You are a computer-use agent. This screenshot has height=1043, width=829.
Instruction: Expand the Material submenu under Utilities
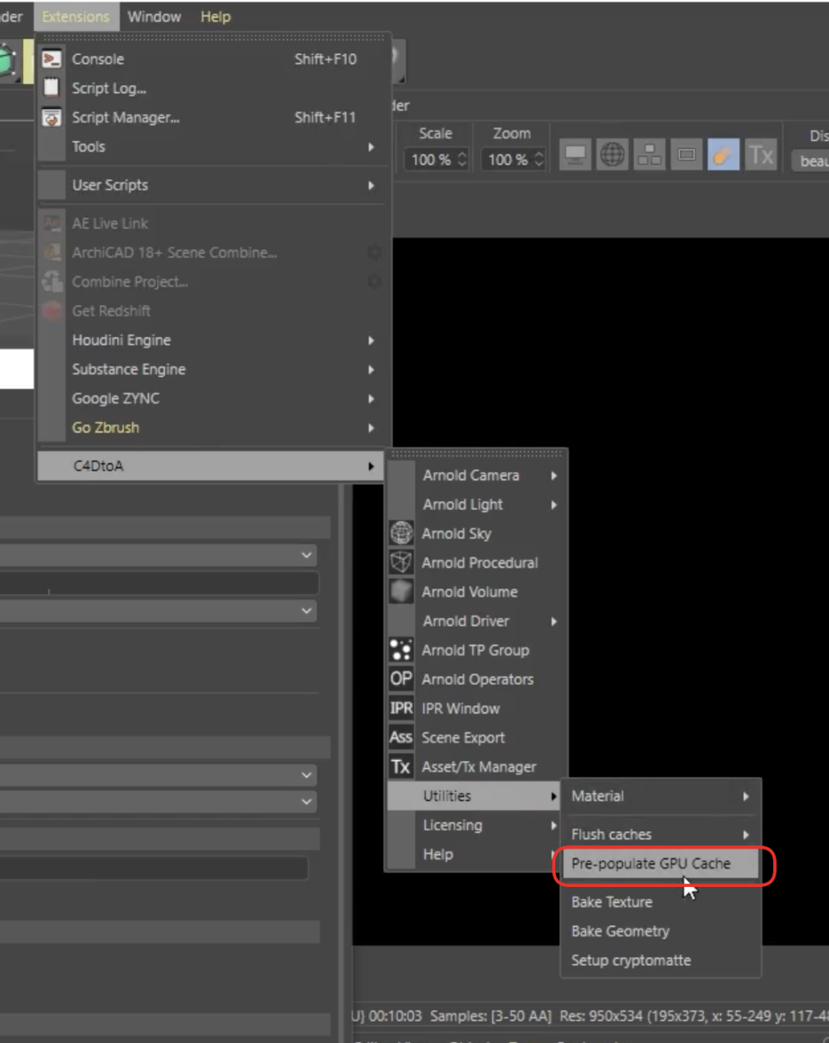tap(661, 797)
